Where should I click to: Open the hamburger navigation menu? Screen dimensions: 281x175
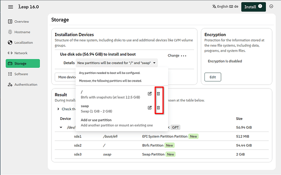11,7
